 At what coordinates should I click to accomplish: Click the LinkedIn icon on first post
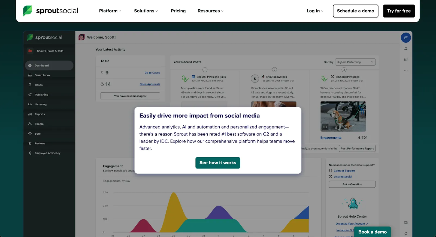click(193, 77)
